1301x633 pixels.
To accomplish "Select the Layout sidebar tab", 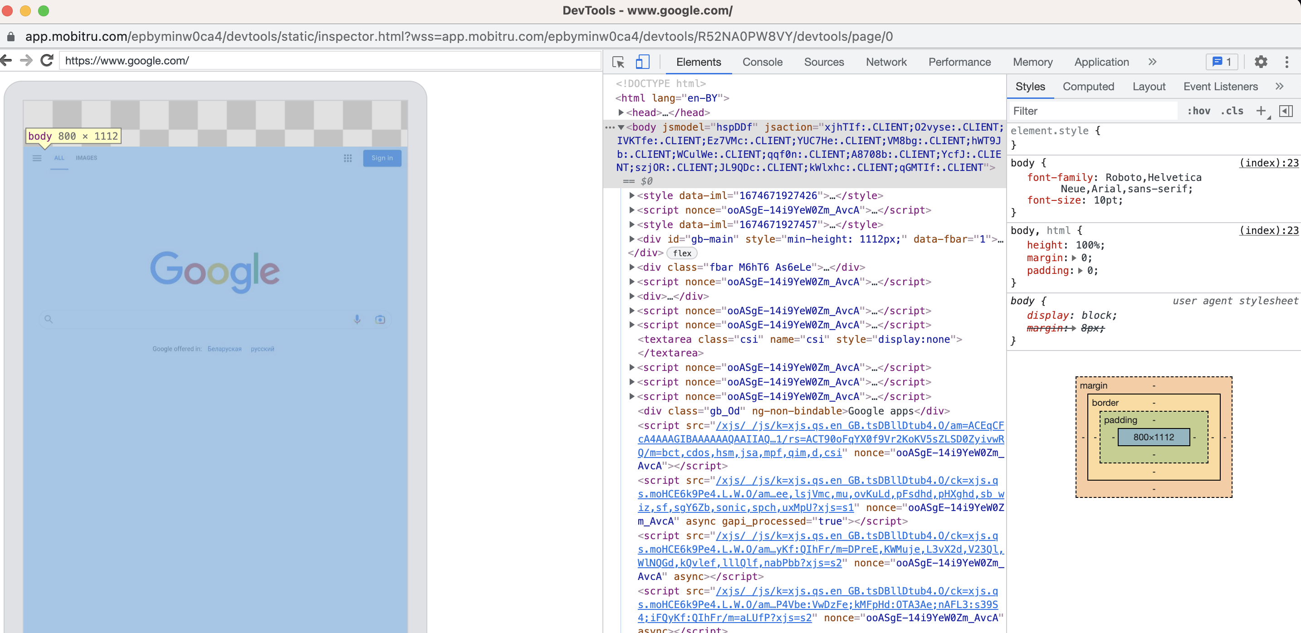I will pos(1149,86).
